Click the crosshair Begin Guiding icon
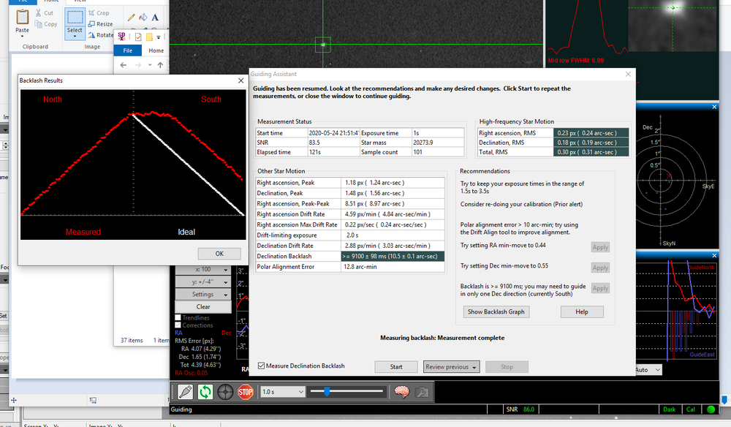 [x=226, y=392]
